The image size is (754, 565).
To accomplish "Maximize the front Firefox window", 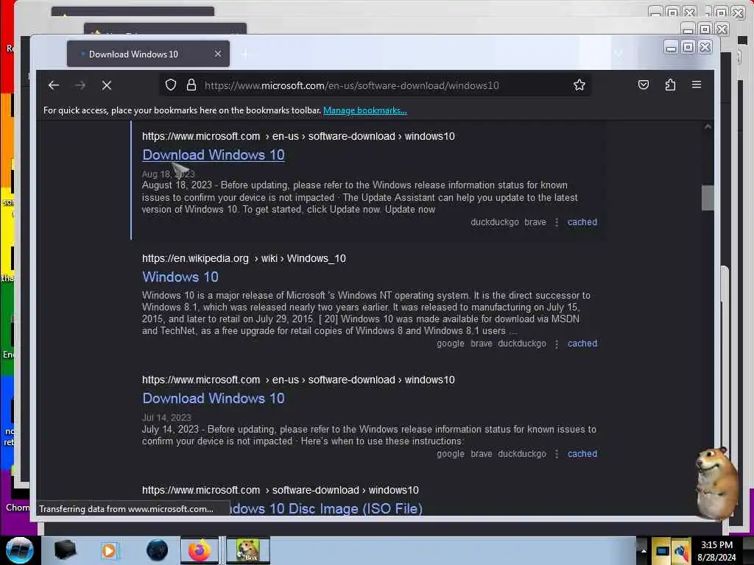I will [688, 47].
